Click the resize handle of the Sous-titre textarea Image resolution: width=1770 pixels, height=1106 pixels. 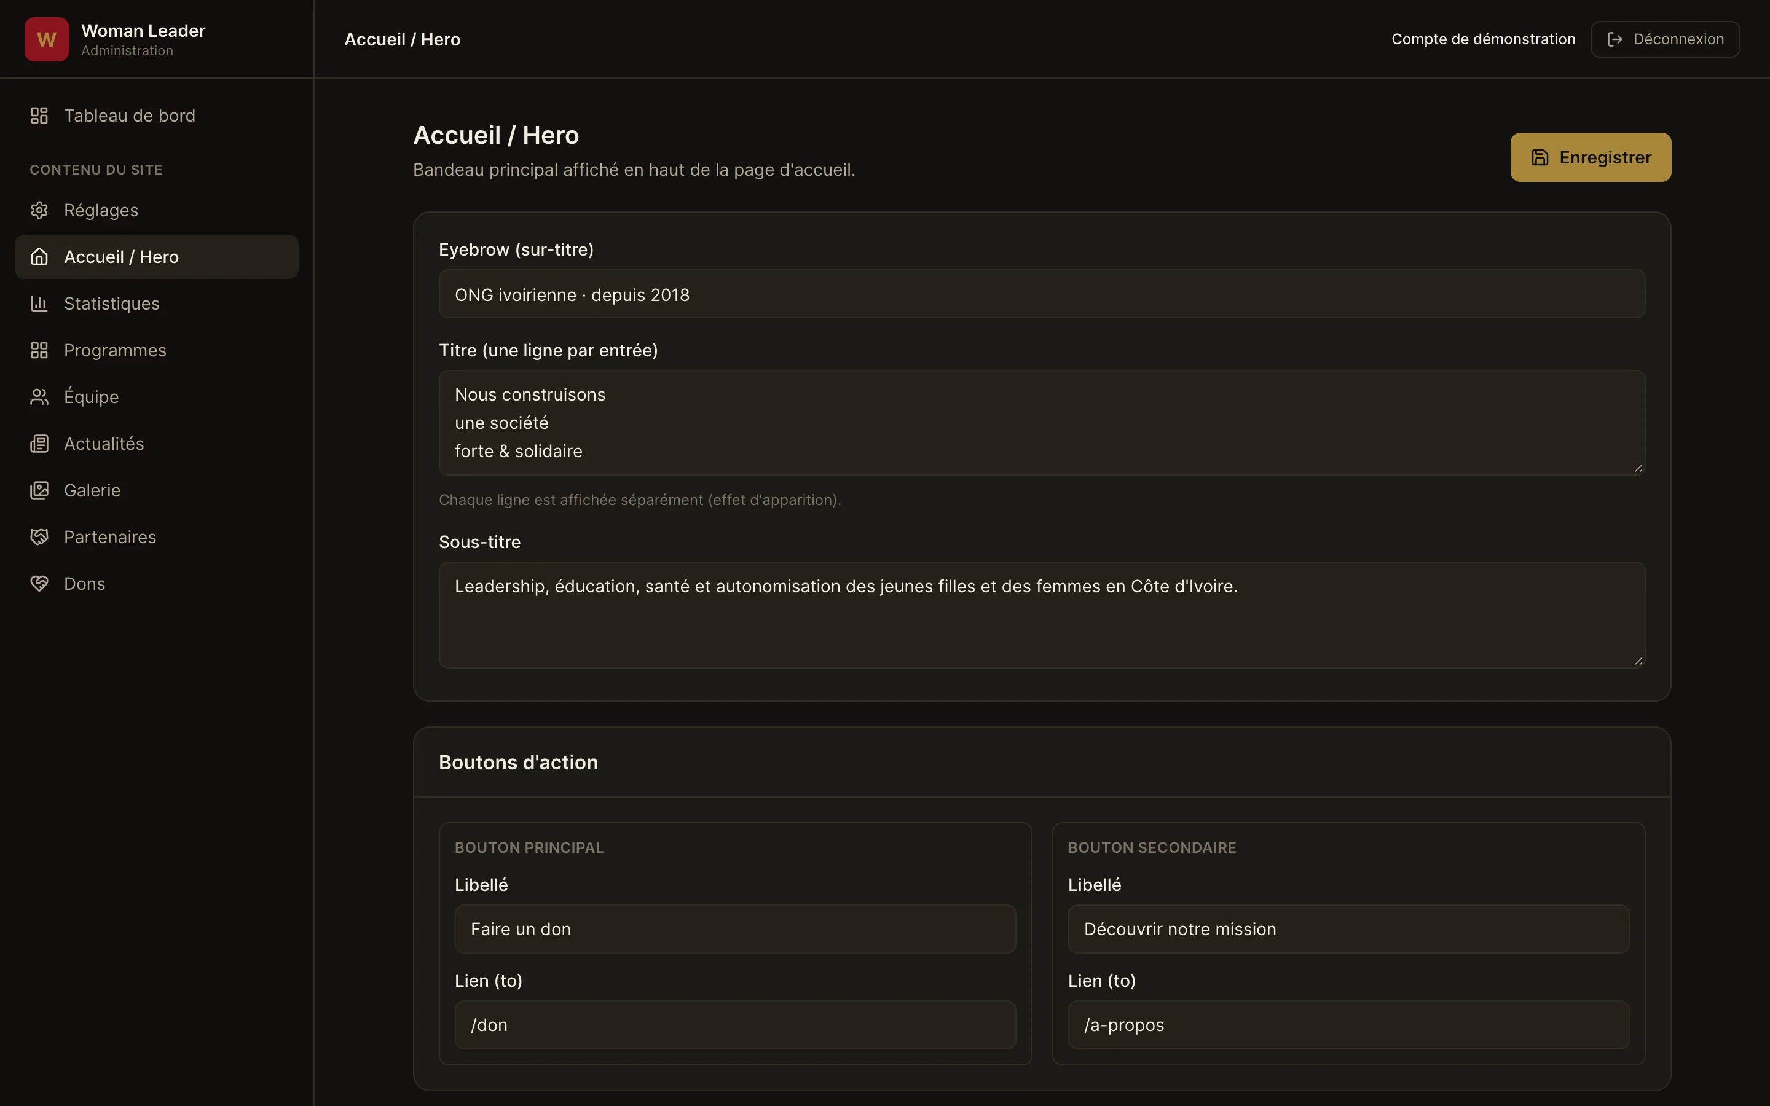[x=1638, y=661]
